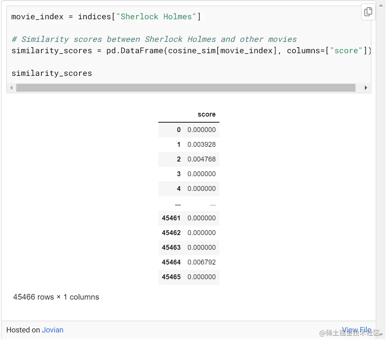Image resolution: width=389 pixels, height=346 pixels.
Task: Copy the code cell using the copy icon
Action: click(368, 12)
